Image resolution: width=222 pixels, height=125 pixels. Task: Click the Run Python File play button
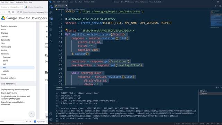(x=215, y=6)
